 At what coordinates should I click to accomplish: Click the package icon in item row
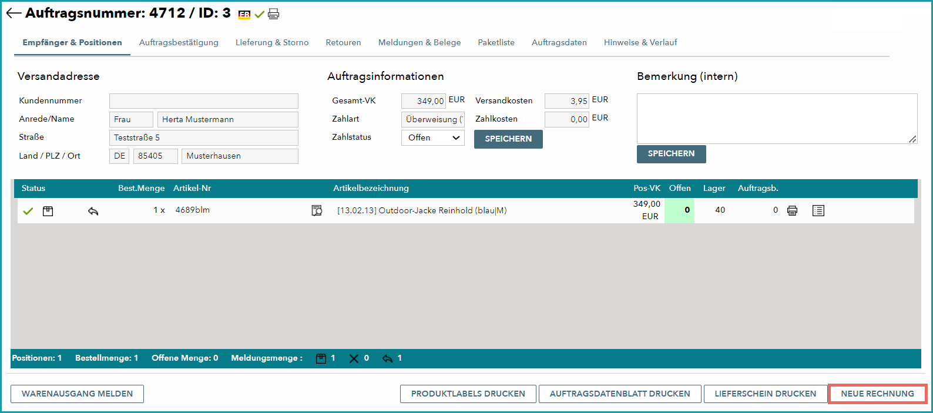48,211
